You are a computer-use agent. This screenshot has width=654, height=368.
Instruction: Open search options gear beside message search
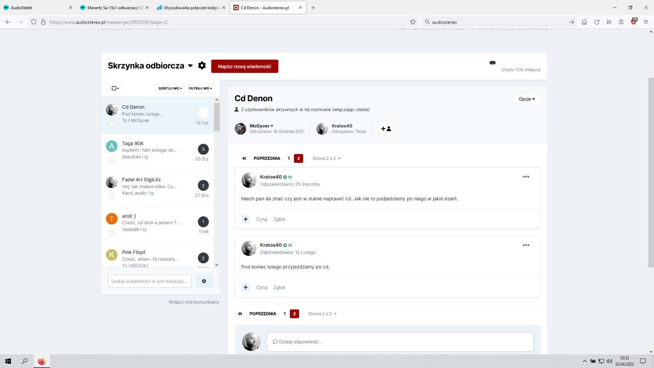(204, 281)
